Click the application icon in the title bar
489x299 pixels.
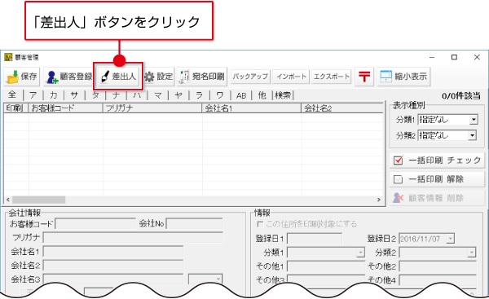(8, 57)
